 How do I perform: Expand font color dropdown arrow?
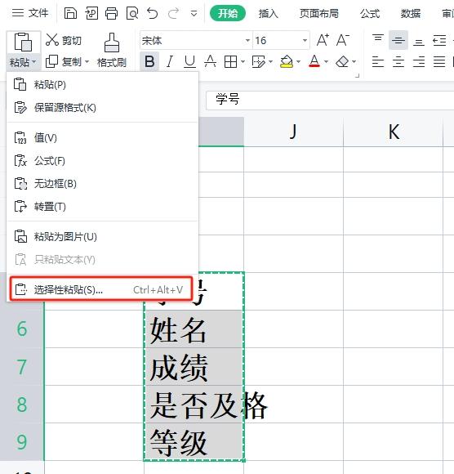327,61
